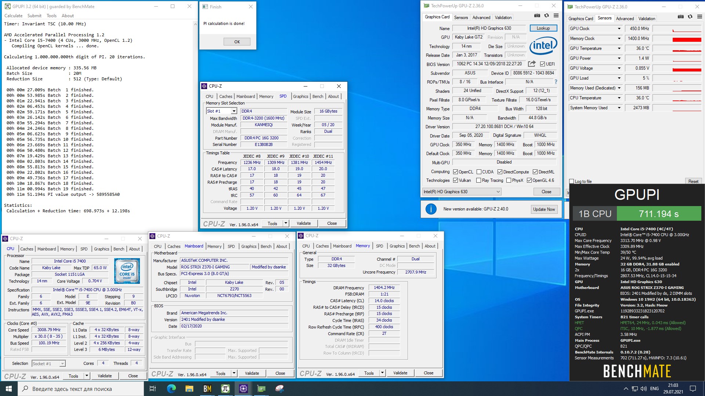Open the Bench tab in CPU-Z SPD window
Screen dimensions: 705x396
(x=318, y=96)
